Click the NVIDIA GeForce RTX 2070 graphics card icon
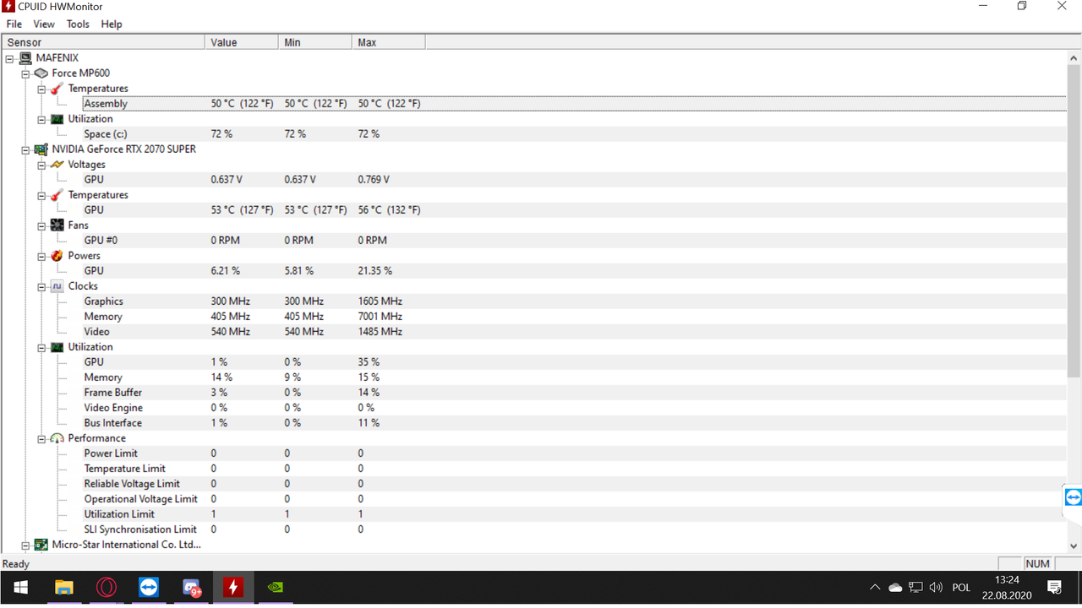The width and height of the screenshot is (1082, 608). (41, 149)
